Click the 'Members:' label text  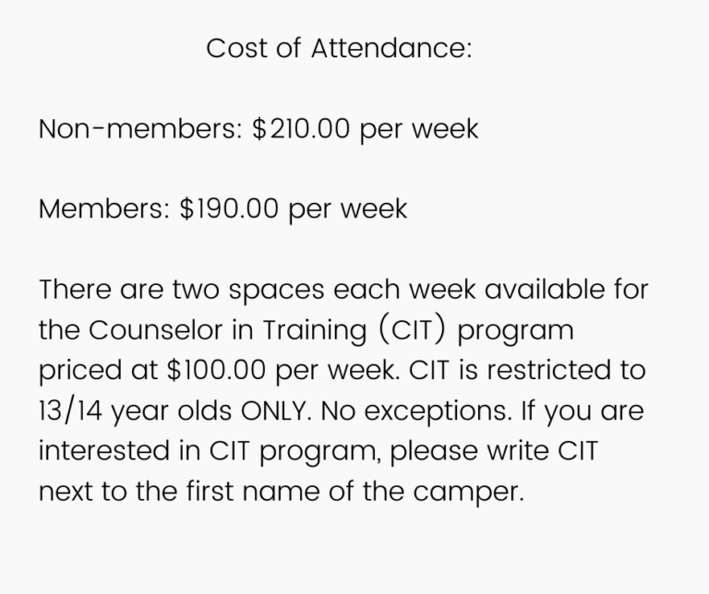point(104,209)
